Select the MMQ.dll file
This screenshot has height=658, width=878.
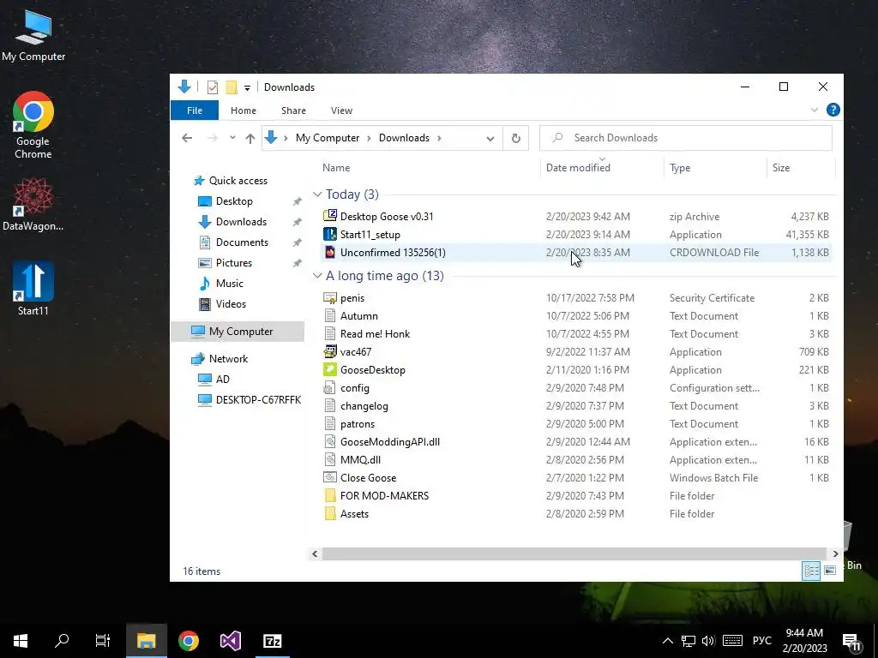point(360,460)
